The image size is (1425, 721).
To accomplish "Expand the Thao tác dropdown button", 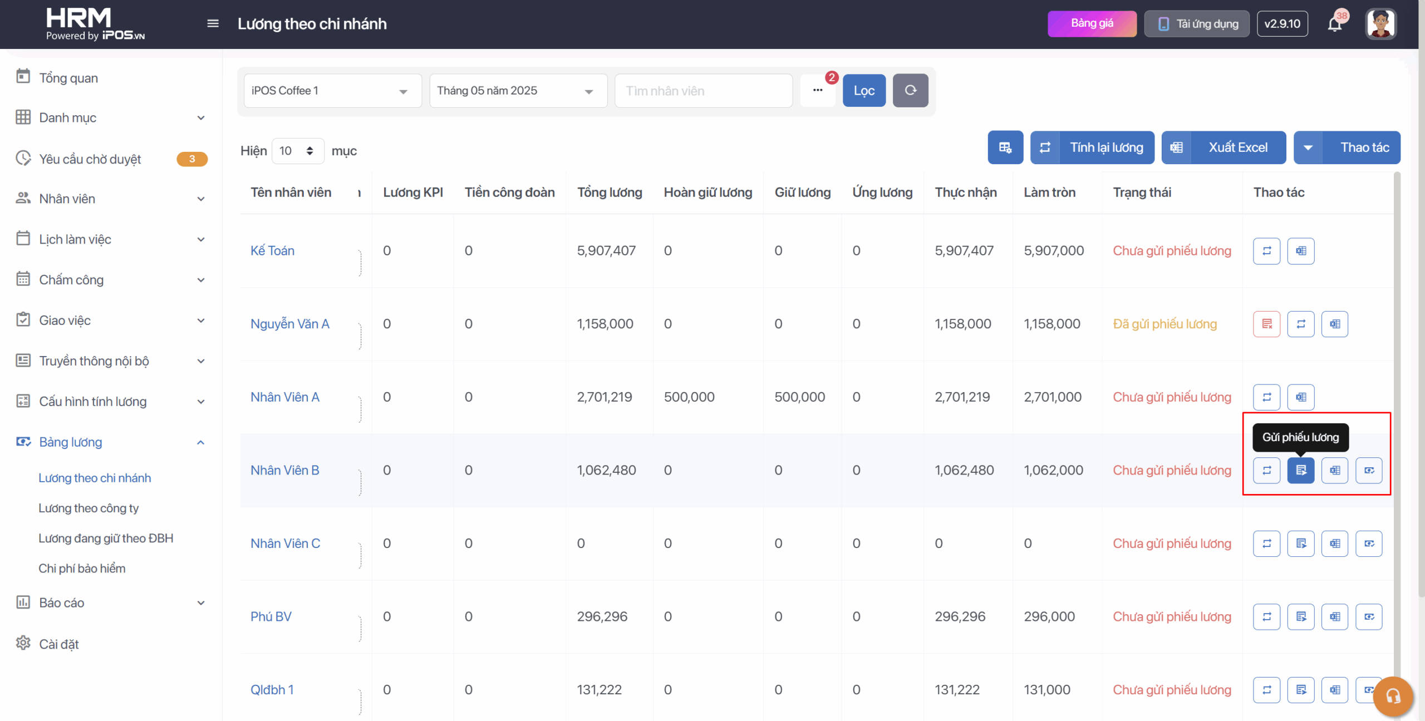I will pos(1347,147).
